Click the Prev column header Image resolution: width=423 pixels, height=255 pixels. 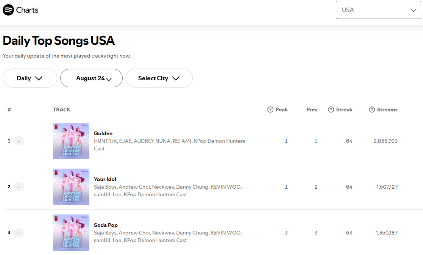312,110
